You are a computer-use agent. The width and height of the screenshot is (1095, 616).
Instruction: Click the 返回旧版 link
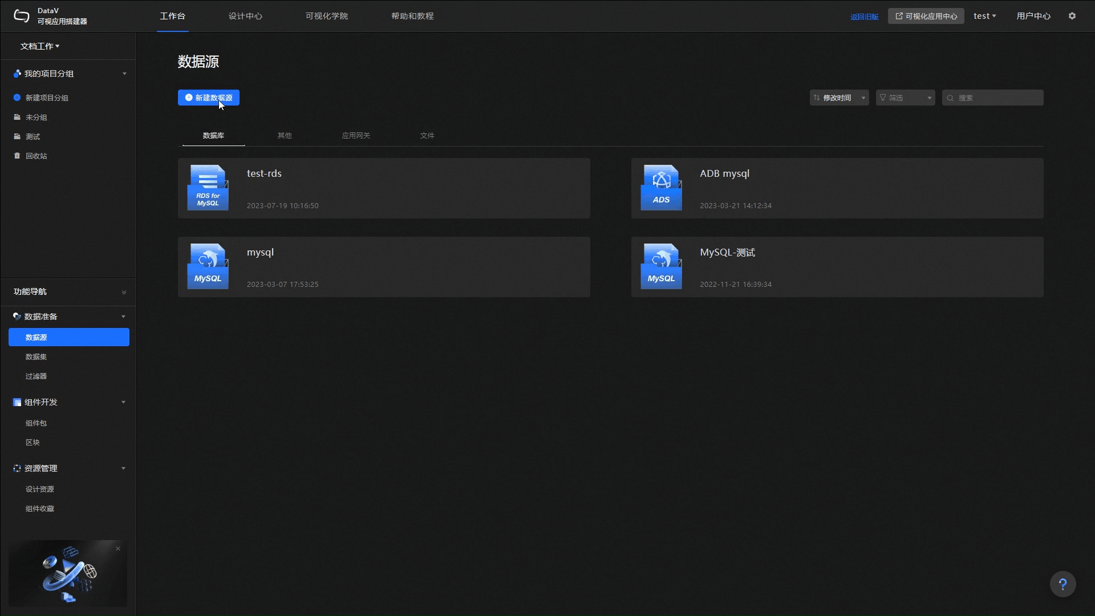point(865,17)
